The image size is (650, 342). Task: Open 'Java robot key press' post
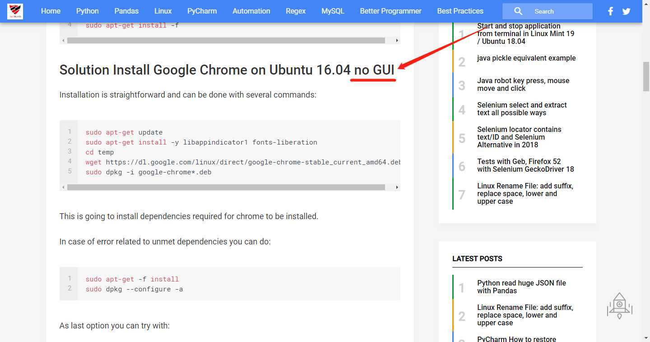click(x=523, y=84)
